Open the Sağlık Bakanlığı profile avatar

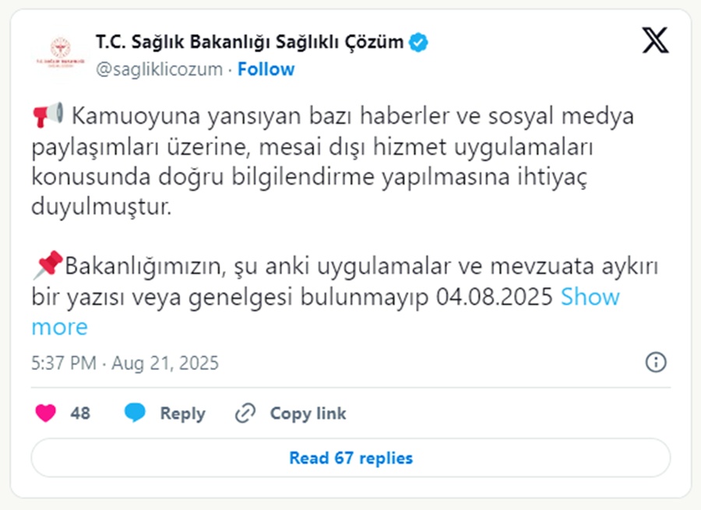coord(60,55)
